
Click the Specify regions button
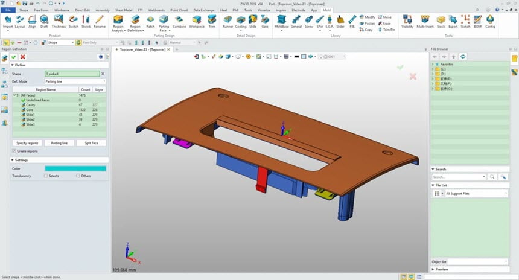28,143
